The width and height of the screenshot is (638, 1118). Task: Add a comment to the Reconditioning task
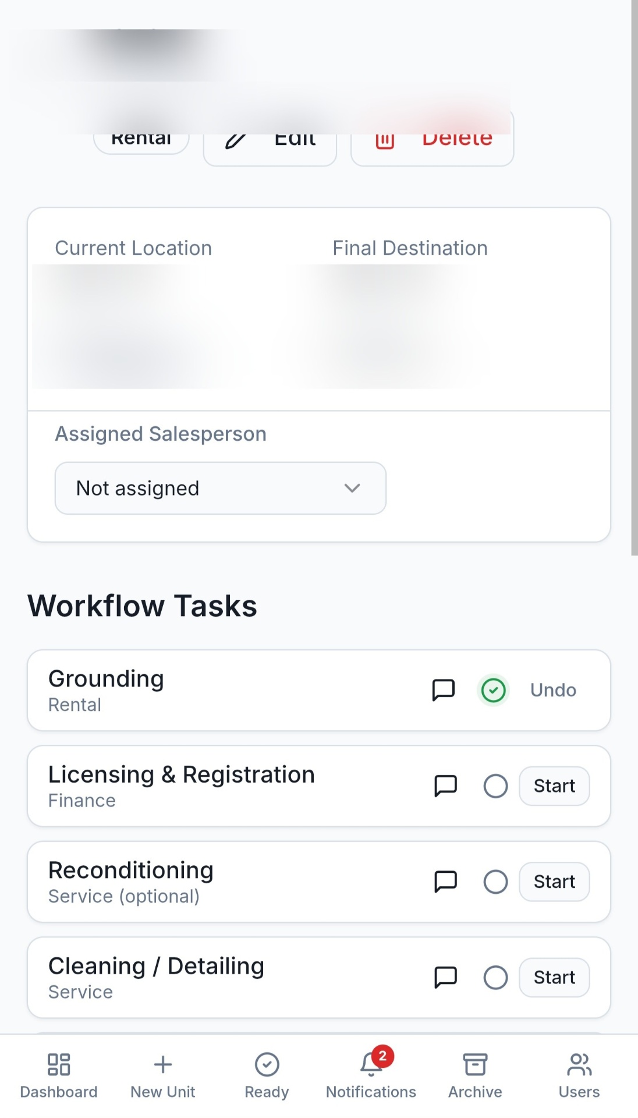445,882
